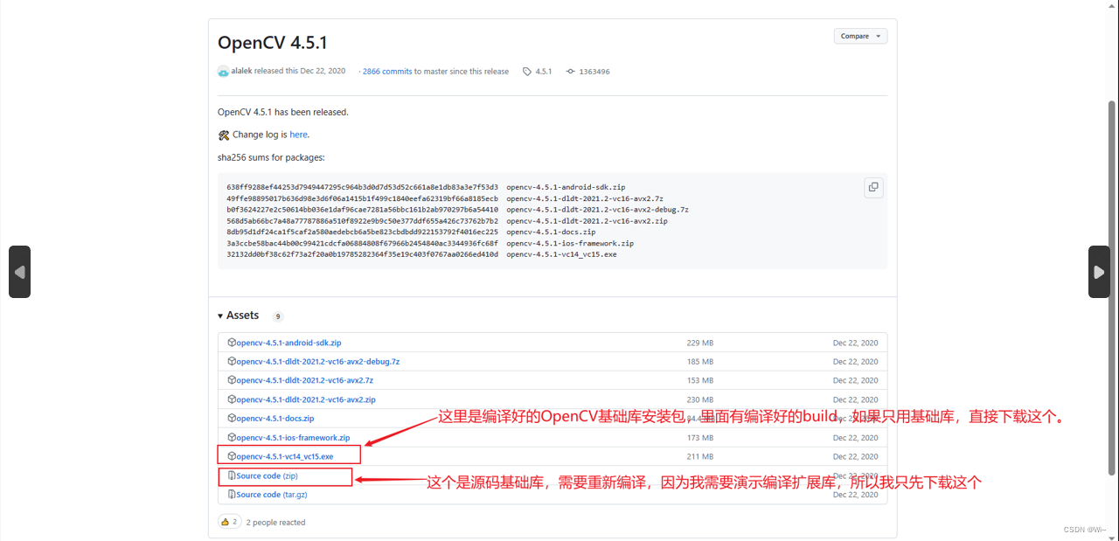Image resolution: width=1119 pixels, height=541 pixels.
Task: Click the sha256 hash starting with 638ff9288ef
Action: tap(362, 187)
